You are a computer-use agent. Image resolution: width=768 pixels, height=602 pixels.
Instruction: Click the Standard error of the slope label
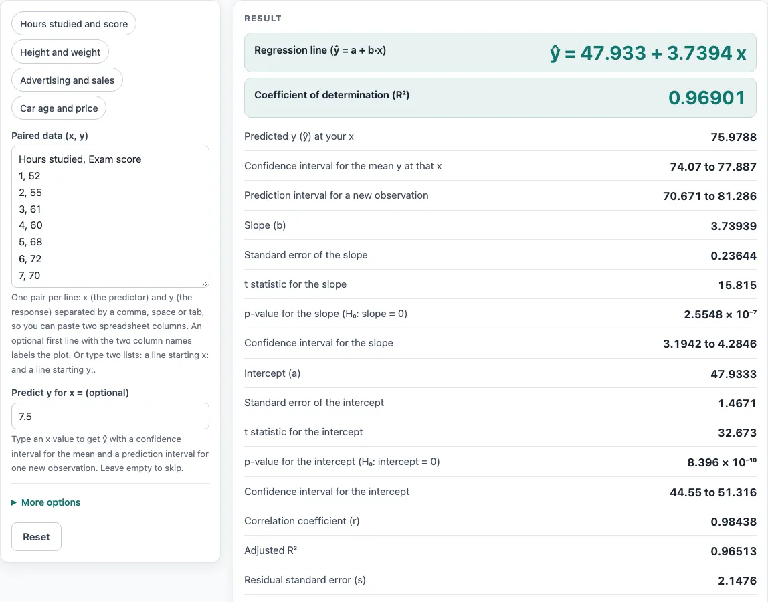(x=306, y=255)
